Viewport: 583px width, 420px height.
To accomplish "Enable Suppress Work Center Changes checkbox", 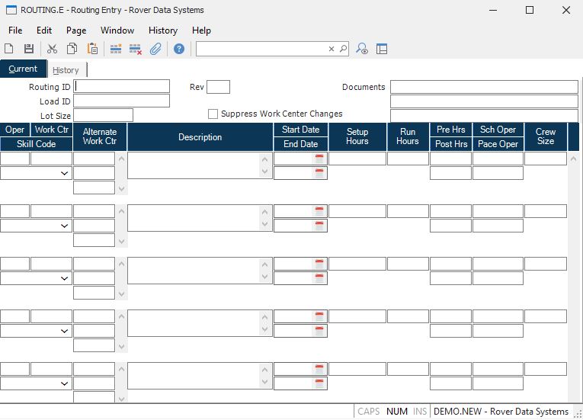I will 213,114.
